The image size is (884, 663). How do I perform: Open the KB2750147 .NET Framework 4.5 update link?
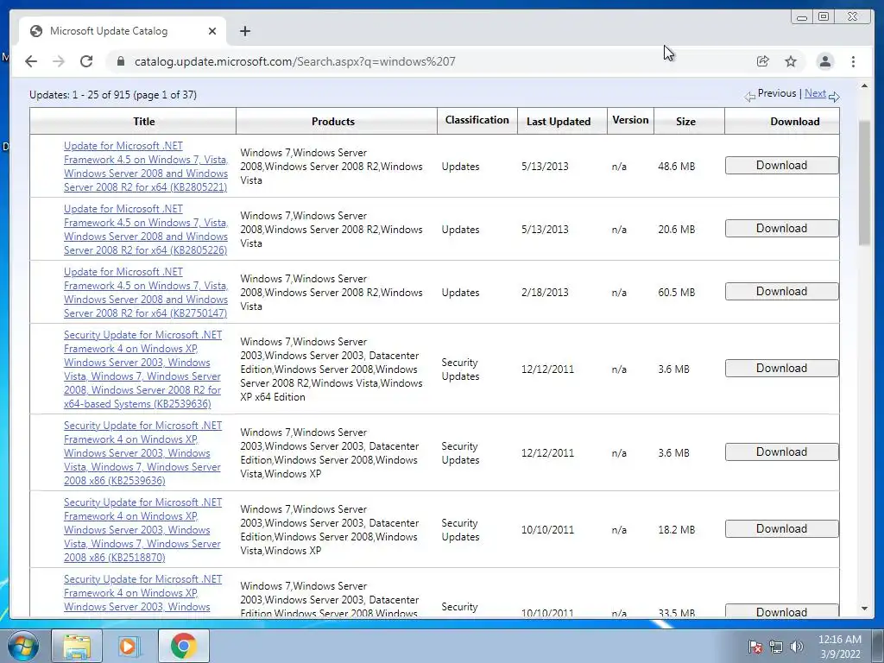145,293
